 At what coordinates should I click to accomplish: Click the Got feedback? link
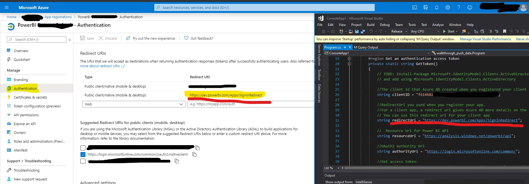pyautogui.click(x=198, y=38)
